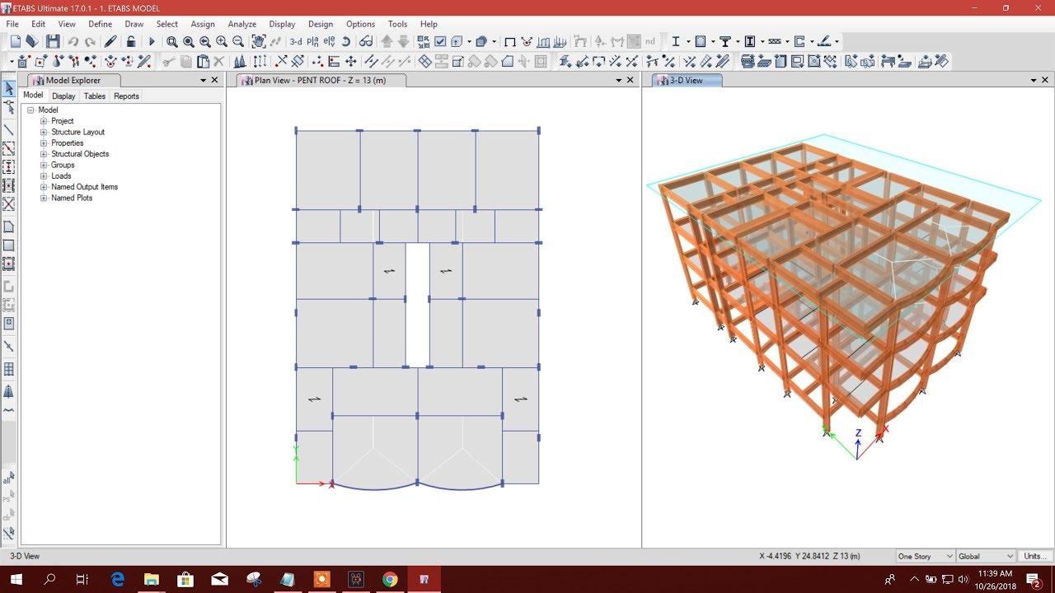Toggle the model lock padlock
This screenshot has width=1055, height=593.
tap(130, 40)
